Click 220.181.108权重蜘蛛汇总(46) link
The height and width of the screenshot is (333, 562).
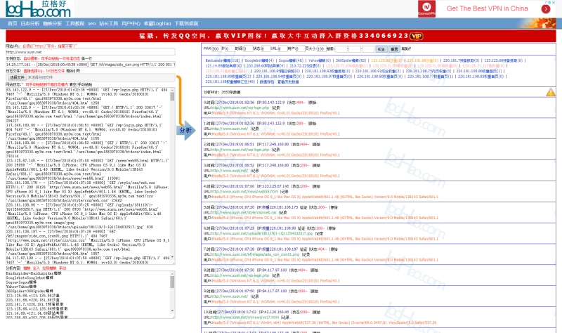(230, 81)
